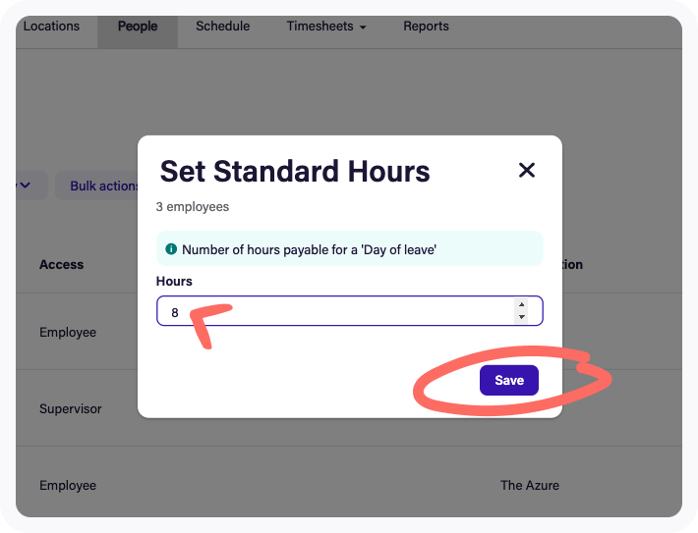Viewport: 698px width, 533px height.
Task: Open the Bulk actions menu
Action: point(102,186)
